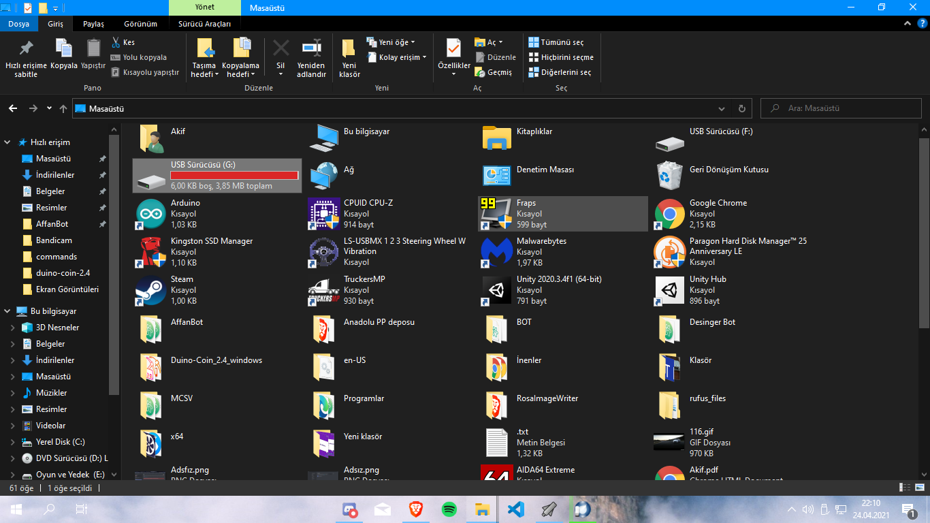The width and height of the screenshot is (930, 523).
Task: Click the USB Sürücüsü (G:) capacity bar
Action: [x=235, y=176]
